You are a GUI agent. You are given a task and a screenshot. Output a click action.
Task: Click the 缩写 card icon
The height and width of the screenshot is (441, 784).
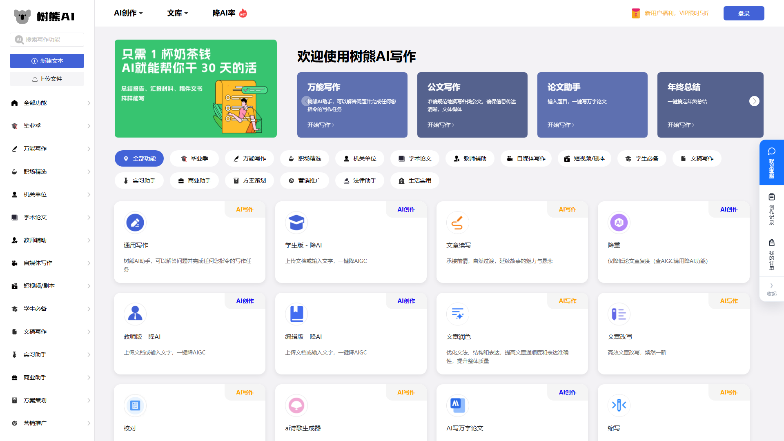pyautogui.click(x=619, y=405)
